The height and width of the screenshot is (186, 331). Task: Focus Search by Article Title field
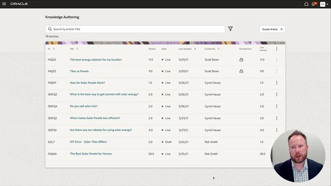tap(135, 29)
